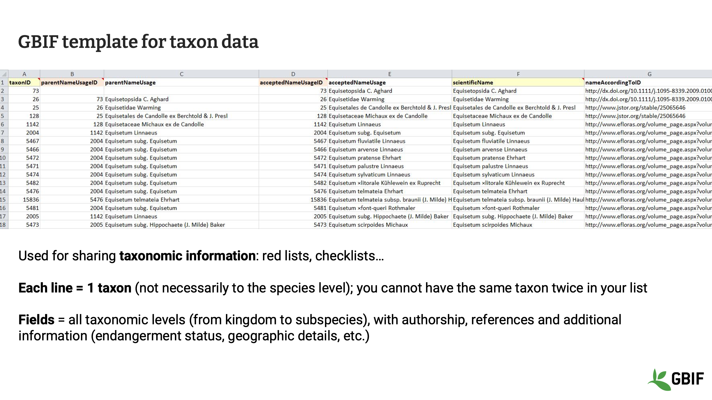Click the scientificName header cell
The width and height of the screenshot is (712, 400).
pyautogui.click(x=518, y=82)
